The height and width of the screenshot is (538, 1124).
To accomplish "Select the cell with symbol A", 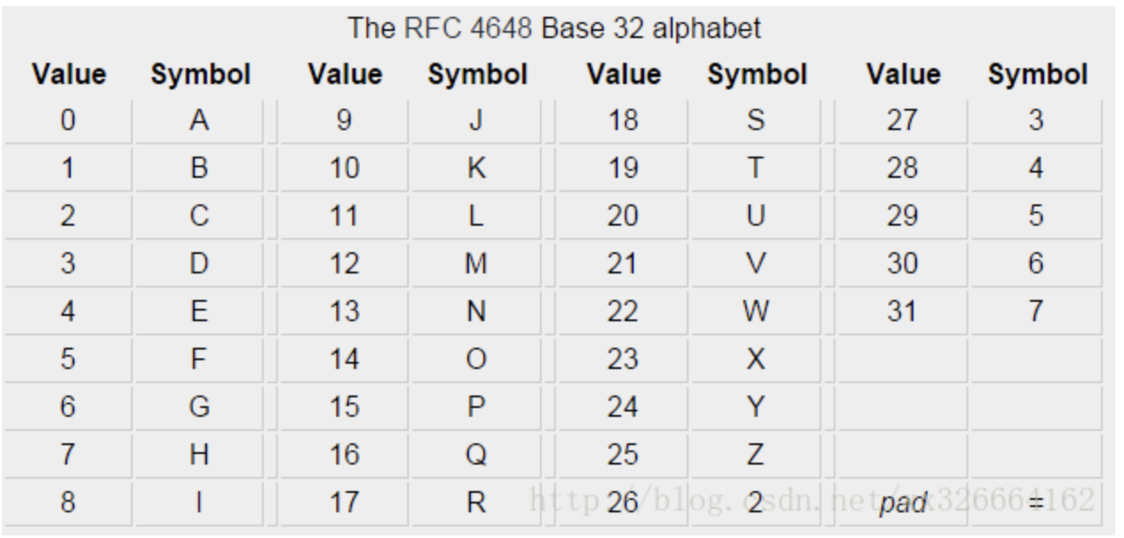I will click(199, 120).
